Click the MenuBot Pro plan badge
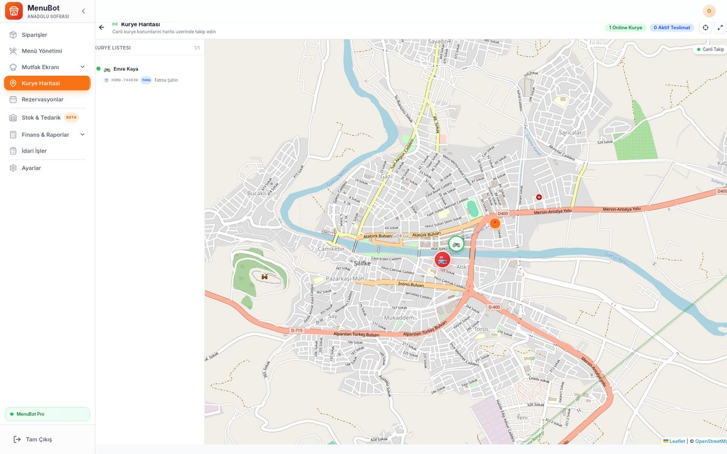The height and width of the screenshot is (454, 727). pyautogui.click(x=47, y=414)
